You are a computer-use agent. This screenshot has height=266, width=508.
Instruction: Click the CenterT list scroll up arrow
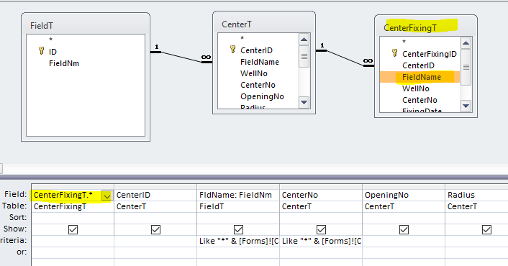pyautogui.click(x=304, y=40)
